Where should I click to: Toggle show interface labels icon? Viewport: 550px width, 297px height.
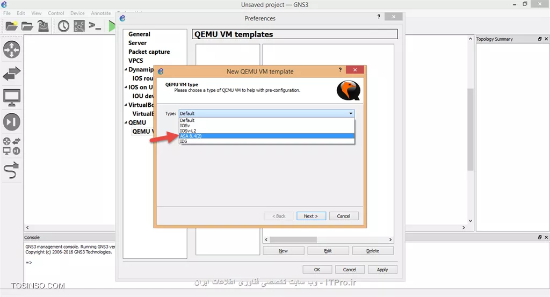[79, 26]
